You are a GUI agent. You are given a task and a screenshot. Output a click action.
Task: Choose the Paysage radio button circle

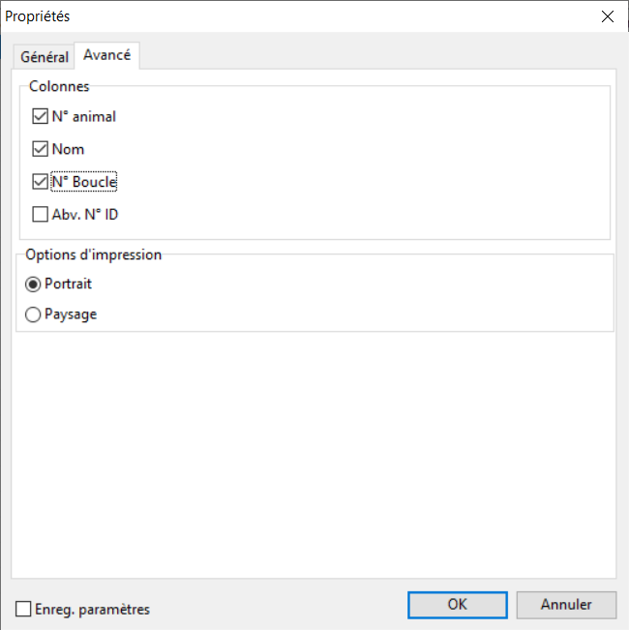point(33,315)
